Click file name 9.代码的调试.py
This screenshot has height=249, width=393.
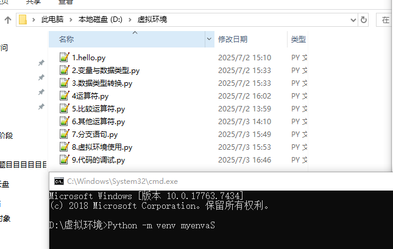coord(98,160)
